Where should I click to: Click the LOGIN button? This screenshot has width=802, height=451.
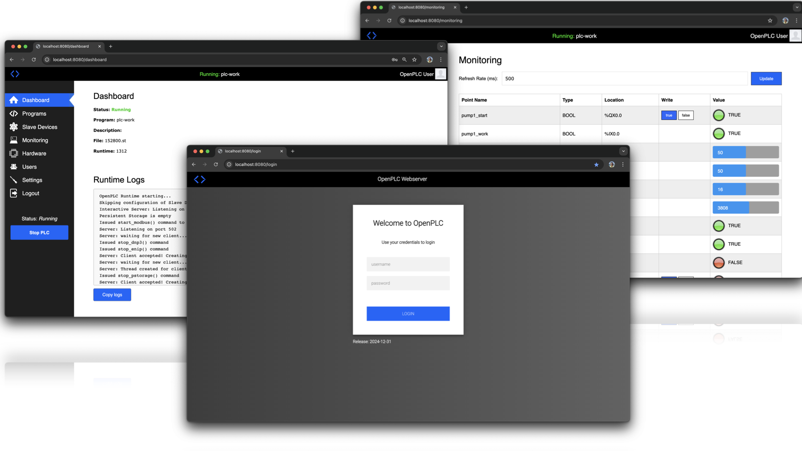pos(408,314)
